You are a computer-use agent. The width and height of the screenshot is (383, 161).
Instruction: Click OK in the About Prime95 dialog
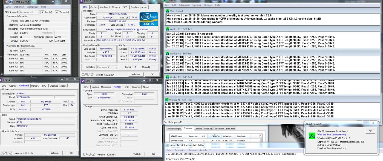click(370, 131)
